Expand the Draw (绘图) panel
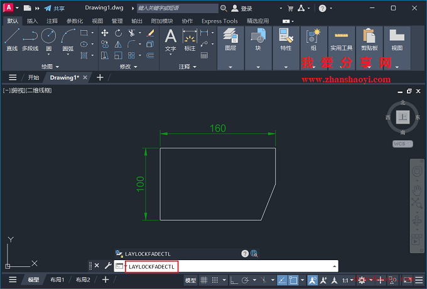This screenshot has height=289, width=427. coord(50,67)
